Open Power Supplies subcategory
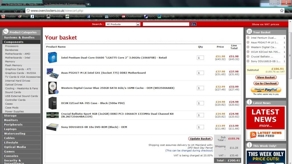The image size is (292, 164). [x=14, y=112]
